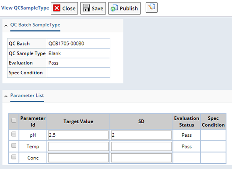Click the Evaluation Pass value in batch table
The height and width of the screenshot is (169, 232).
click(53, 63)
